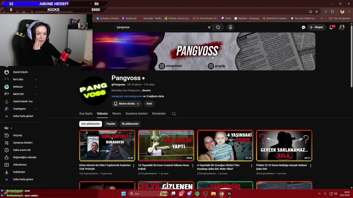The image size is (353, 198).
Task: Open the Ölü Taklidi Yaptı thumbnail
Action: 166,145
